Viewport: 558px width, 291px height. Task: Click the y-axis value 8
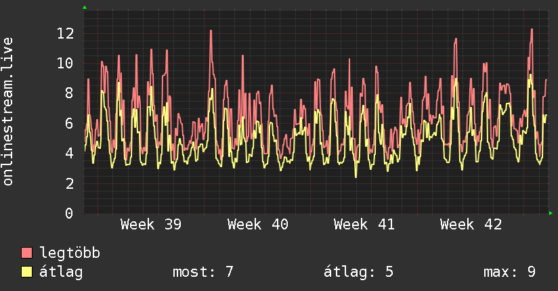(69, 93)
